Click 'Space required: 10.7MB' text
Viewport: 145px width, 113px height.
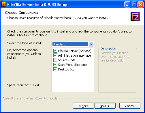[24, 85]
